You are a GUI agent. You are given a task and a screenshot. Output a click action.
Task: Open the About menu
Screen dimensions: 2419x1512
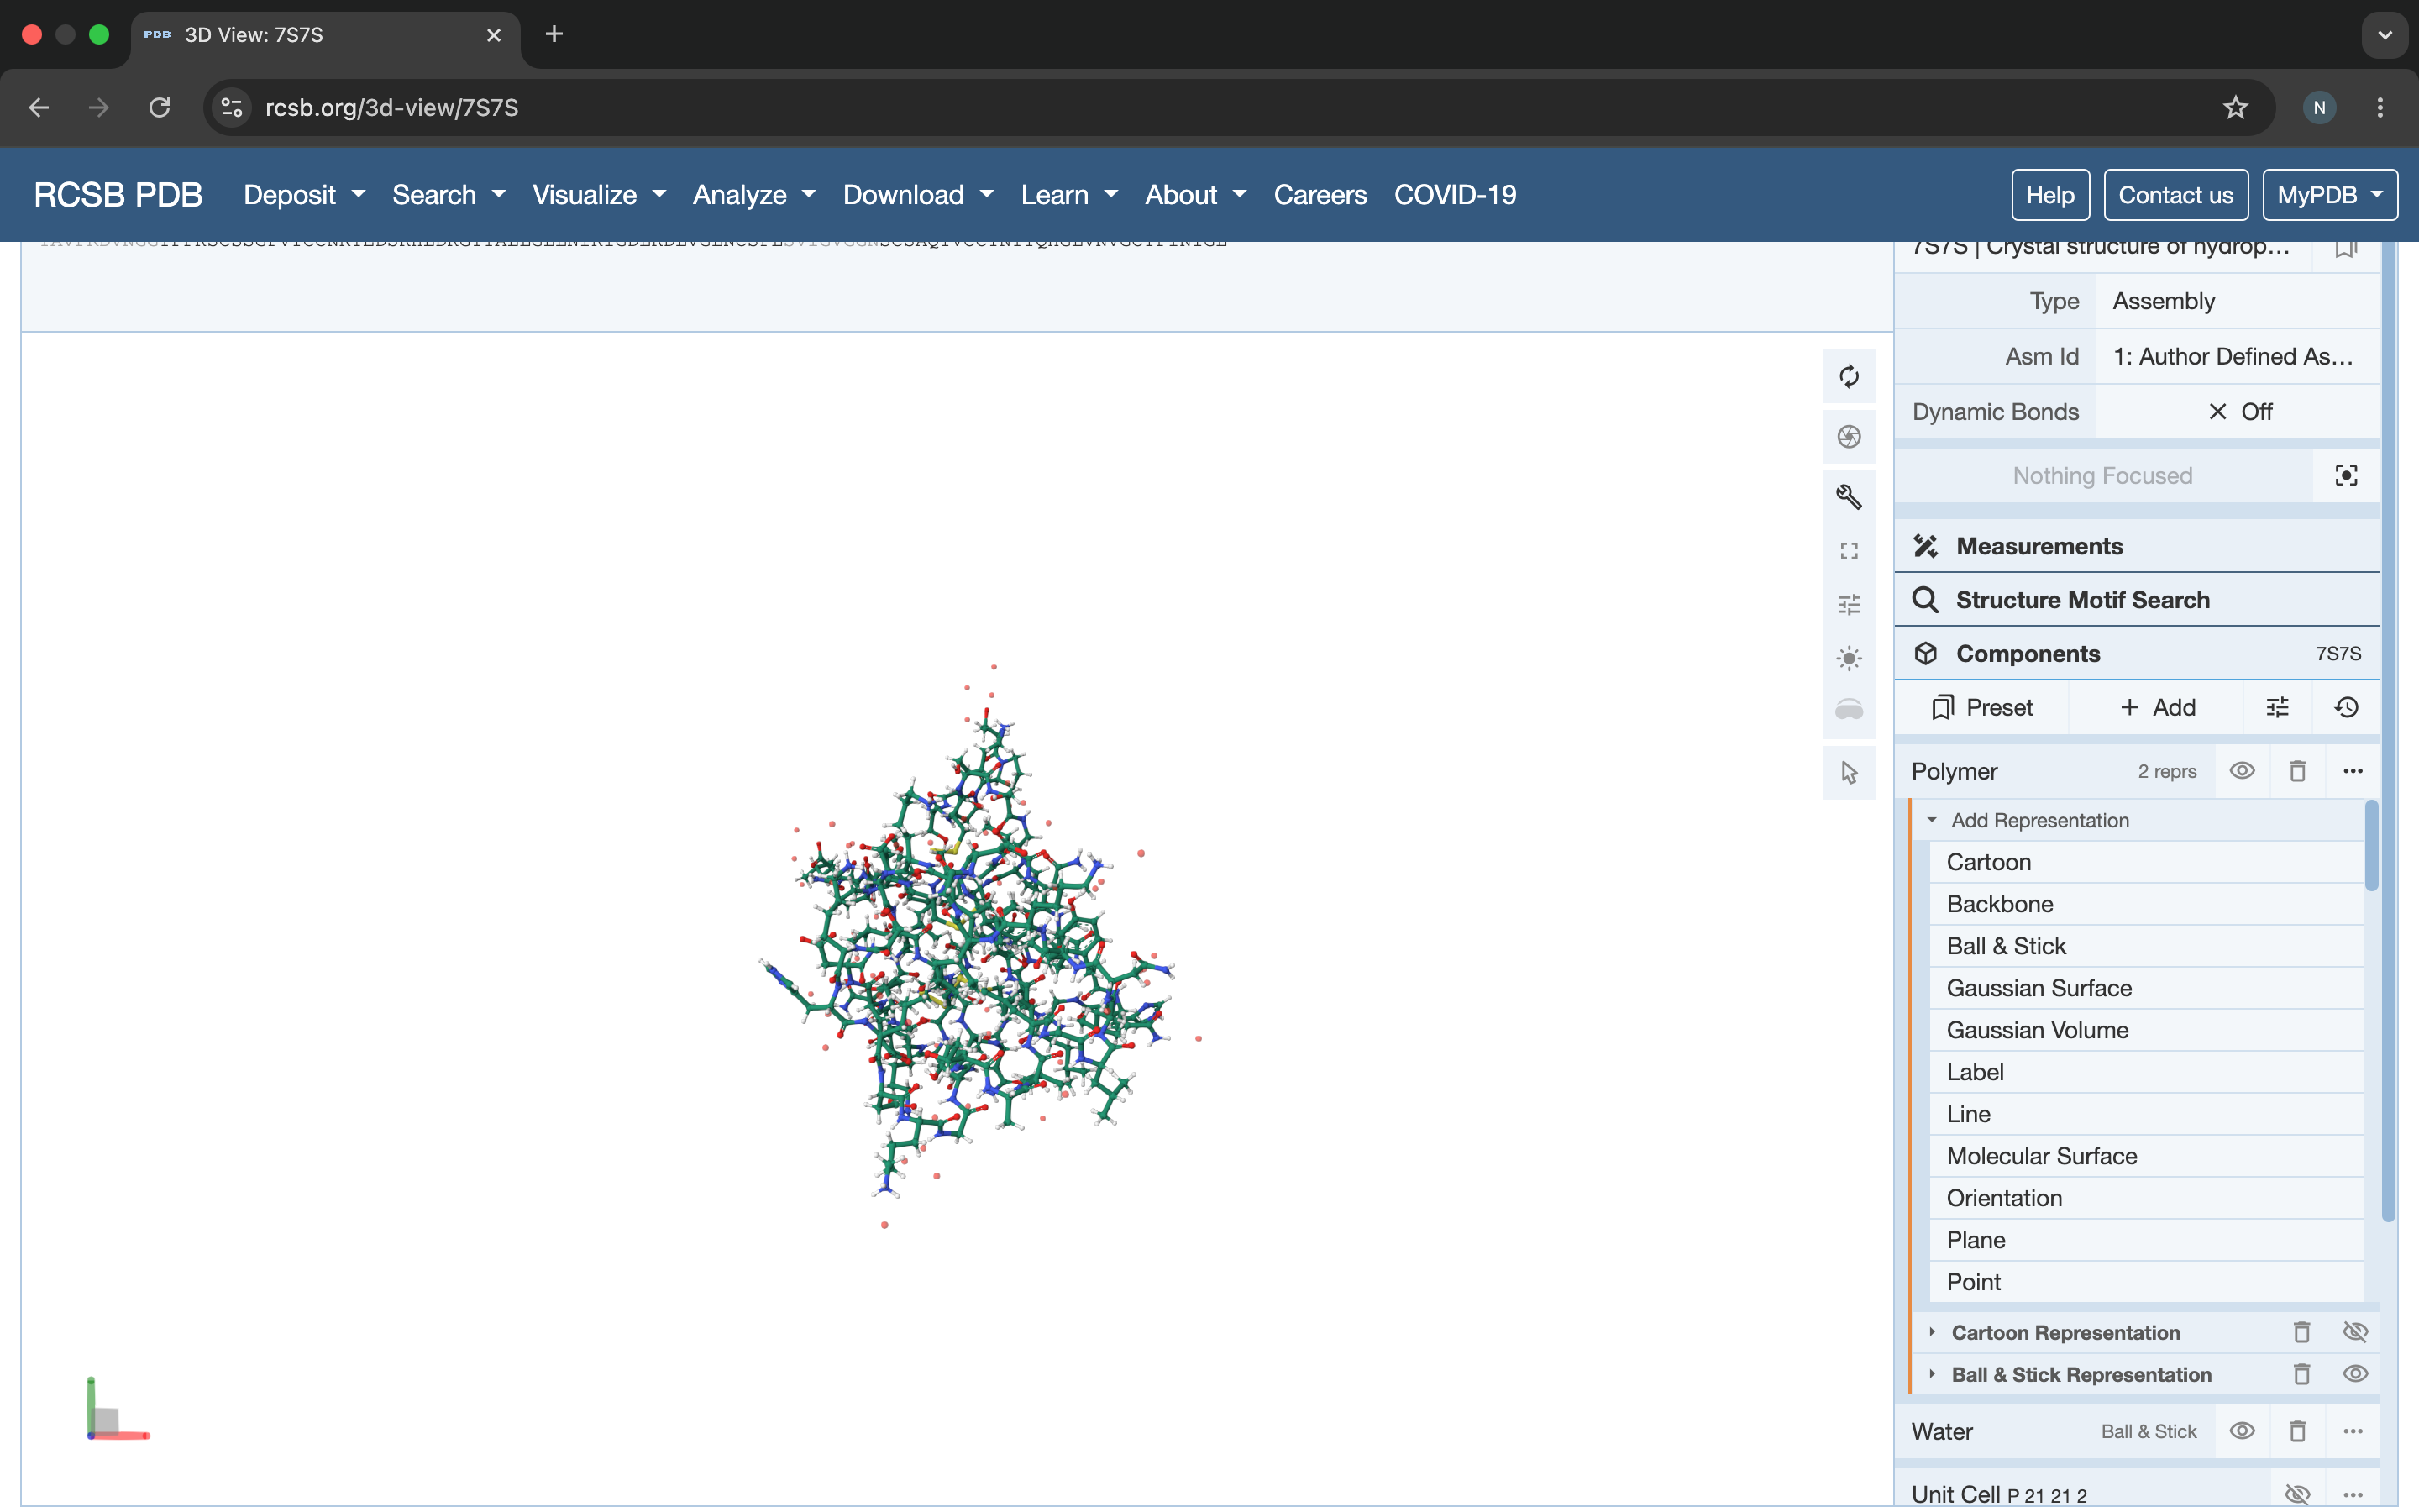[1195, 195]
